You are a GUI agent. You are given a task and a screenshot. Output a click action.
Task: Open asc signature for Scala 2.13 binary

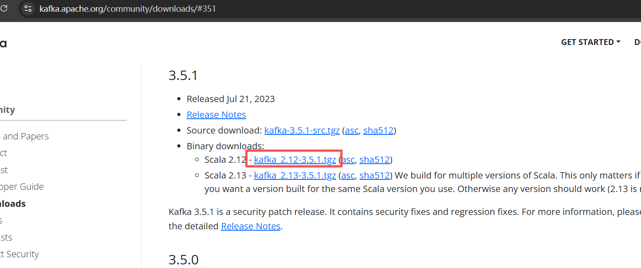(348, 175)
